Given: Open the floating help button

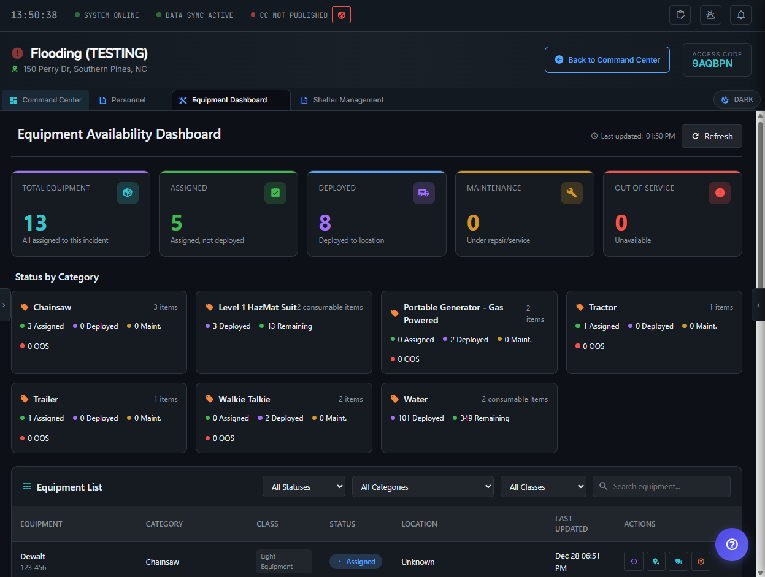Looking at the screenshot, I should coord(731,545).
